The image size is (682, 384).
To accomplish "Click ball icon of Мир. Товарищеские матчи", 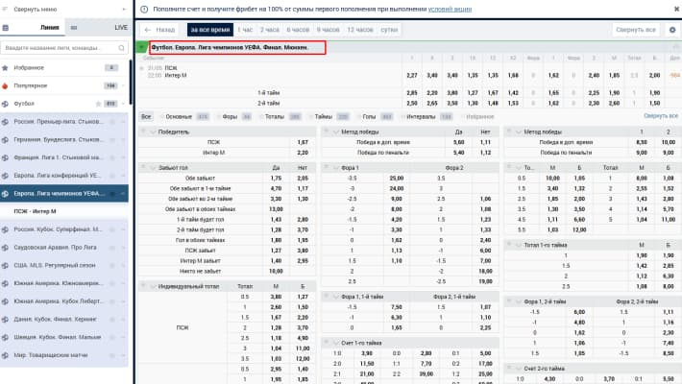I will (5, 355).
